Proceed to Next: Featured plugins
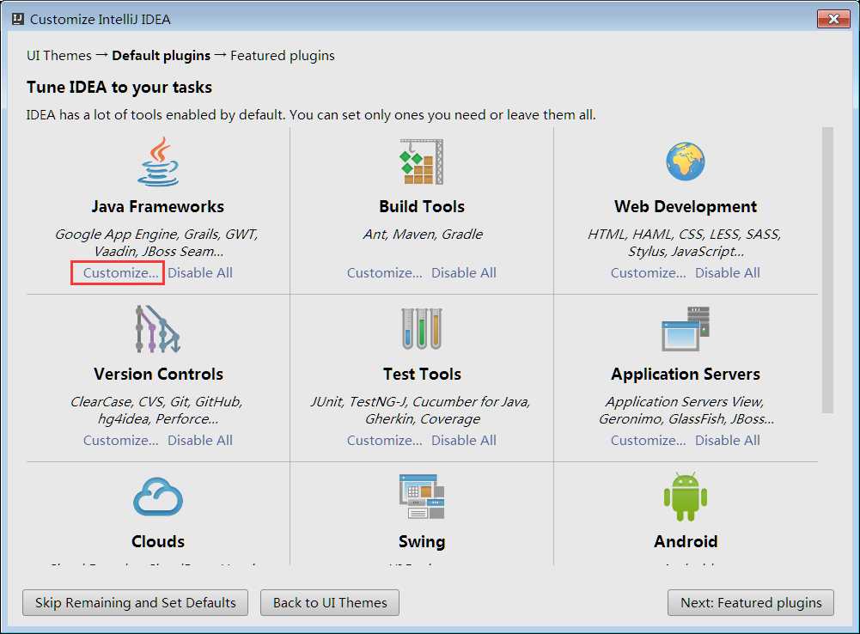This screenshot has height=634, width=860. (751, 603)
